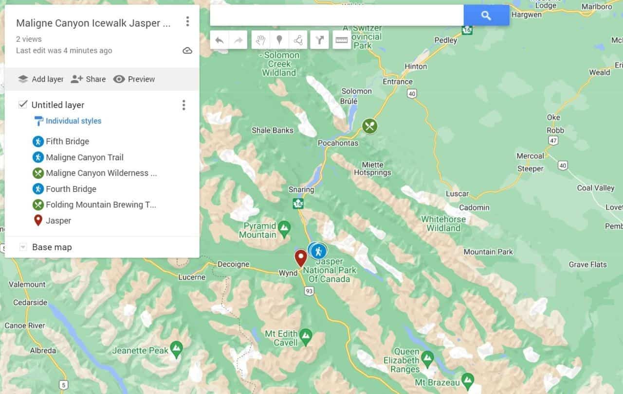The height and width of the screenshot is (394, 623).
Task: Click the Hinton town label on the map
Action: point(416,66)
